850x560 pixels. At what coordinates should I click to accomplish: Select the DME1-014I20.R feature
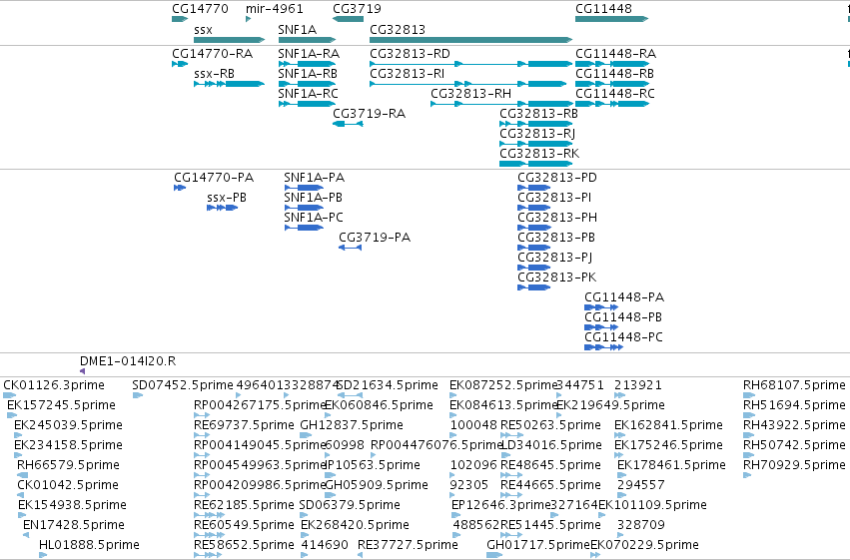[82, 371]
